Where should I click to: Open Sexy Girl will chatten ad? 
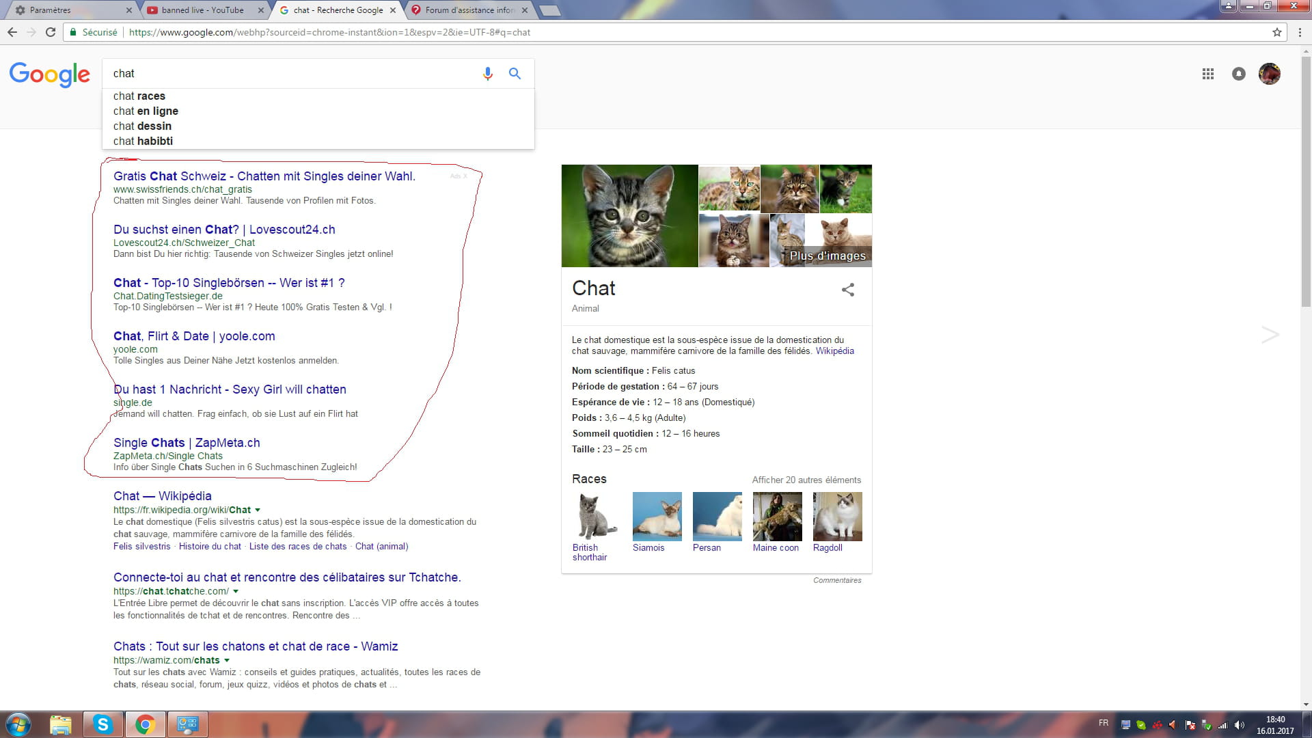click(x=230, y=389)
